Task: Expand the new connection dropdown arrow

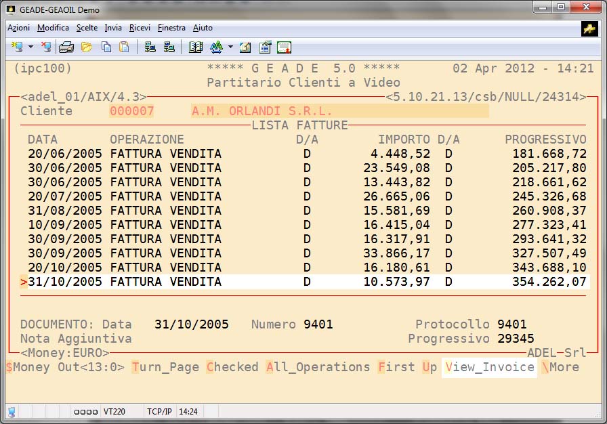Action: pyautogui.click(x=31, y=47)
